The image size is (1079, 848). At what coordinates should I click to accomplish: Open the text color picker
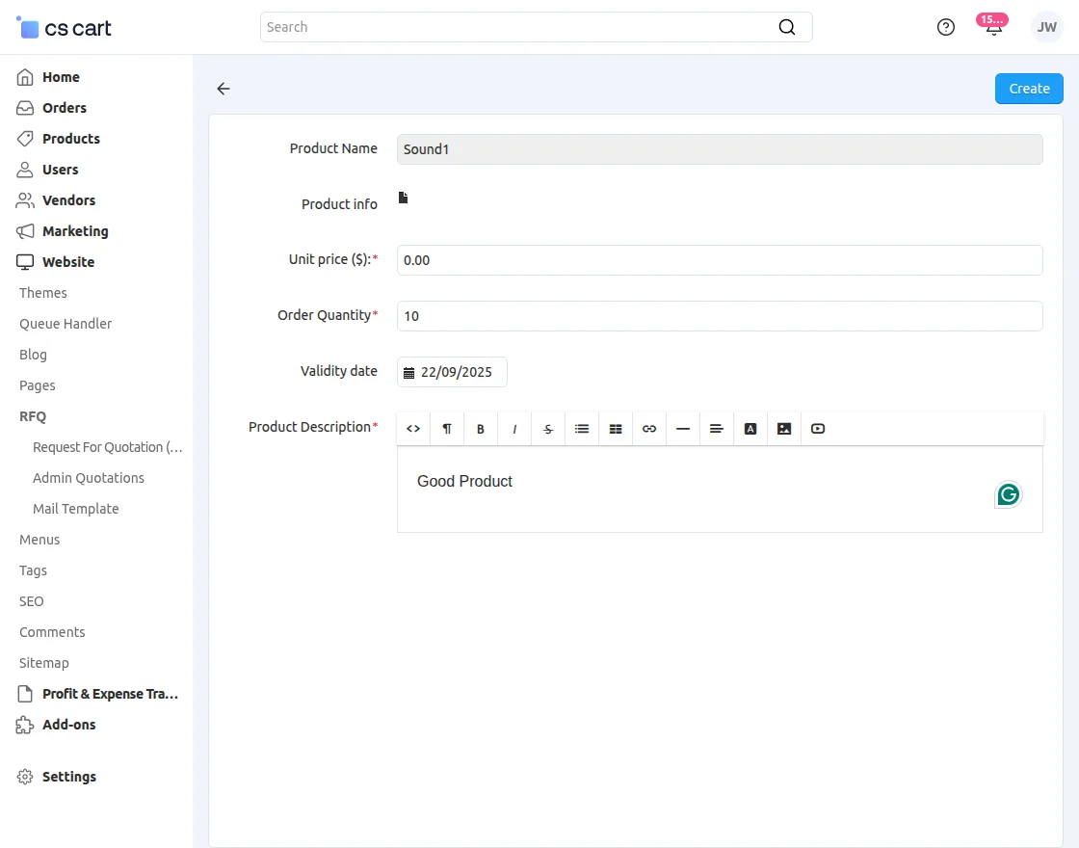coord(750,429)
